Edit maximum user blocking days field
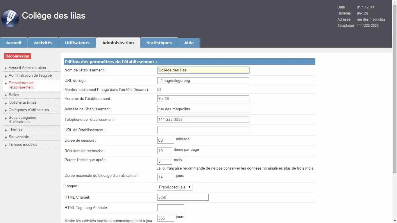 click(x=166, y=177)
